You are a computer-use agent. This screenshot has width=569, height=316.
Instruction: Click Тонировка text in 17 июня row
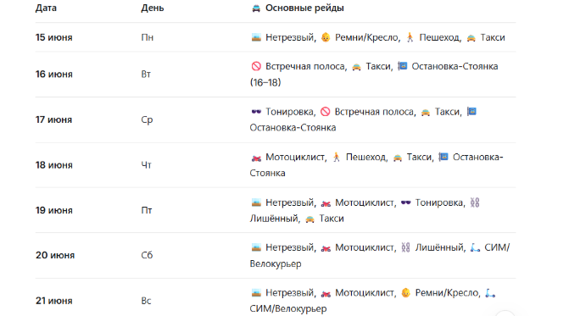coord(289,112)
